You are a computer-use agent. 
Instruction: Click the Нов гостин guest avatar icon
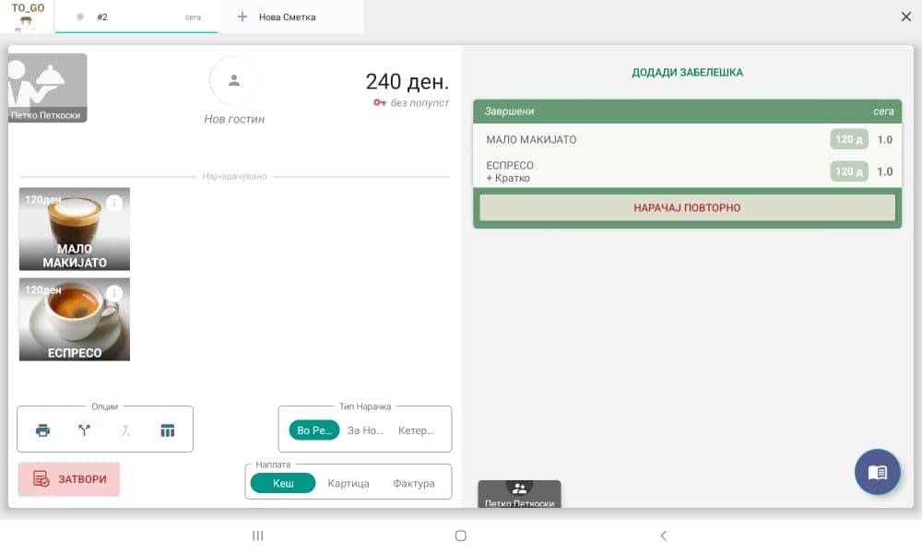pyautogui.click(x=234, y=81)
